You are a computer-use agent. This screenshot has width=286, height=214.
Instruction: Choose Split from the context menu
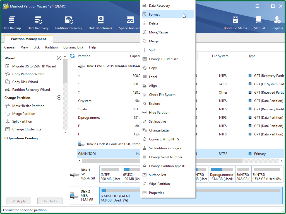click(168, 50)
